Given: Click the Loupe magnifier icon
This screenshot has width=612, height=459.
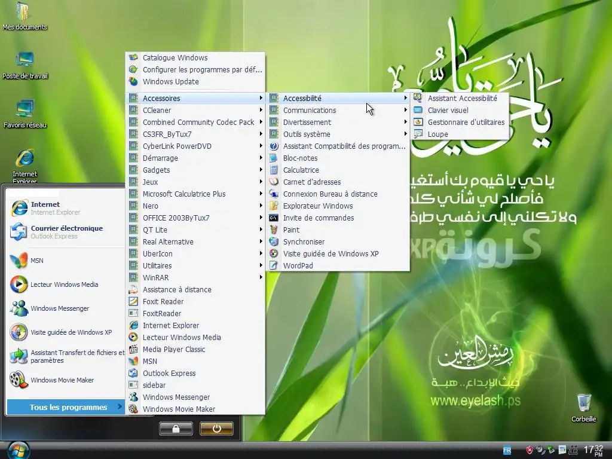Looking at the screenshot, I should pos(418,134).
